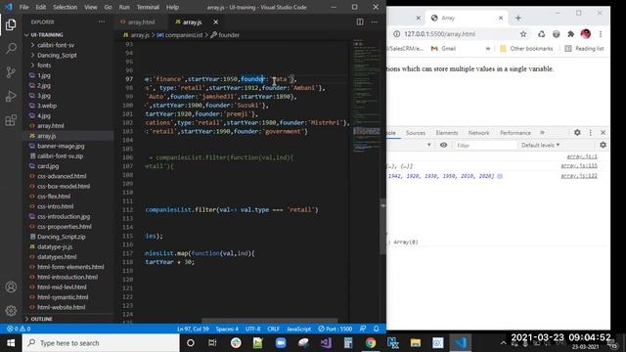Open a new Chrome tab
This screenshot has width=626, height=352.
(517, 18)
